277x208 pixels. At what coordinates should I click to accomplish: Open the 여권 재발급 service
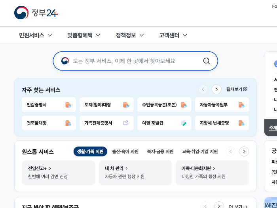164,123
